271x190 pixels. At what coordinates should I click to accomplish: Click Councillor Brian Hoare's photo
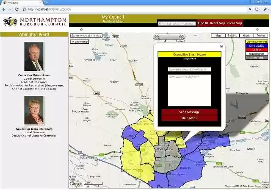(34, 56)
